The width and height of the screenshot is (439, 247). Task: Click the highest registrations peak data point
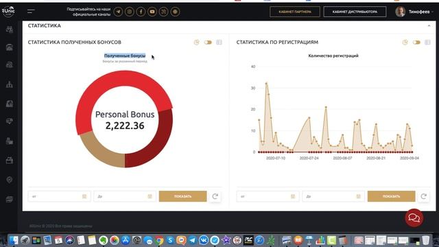[x=266, y=83]
